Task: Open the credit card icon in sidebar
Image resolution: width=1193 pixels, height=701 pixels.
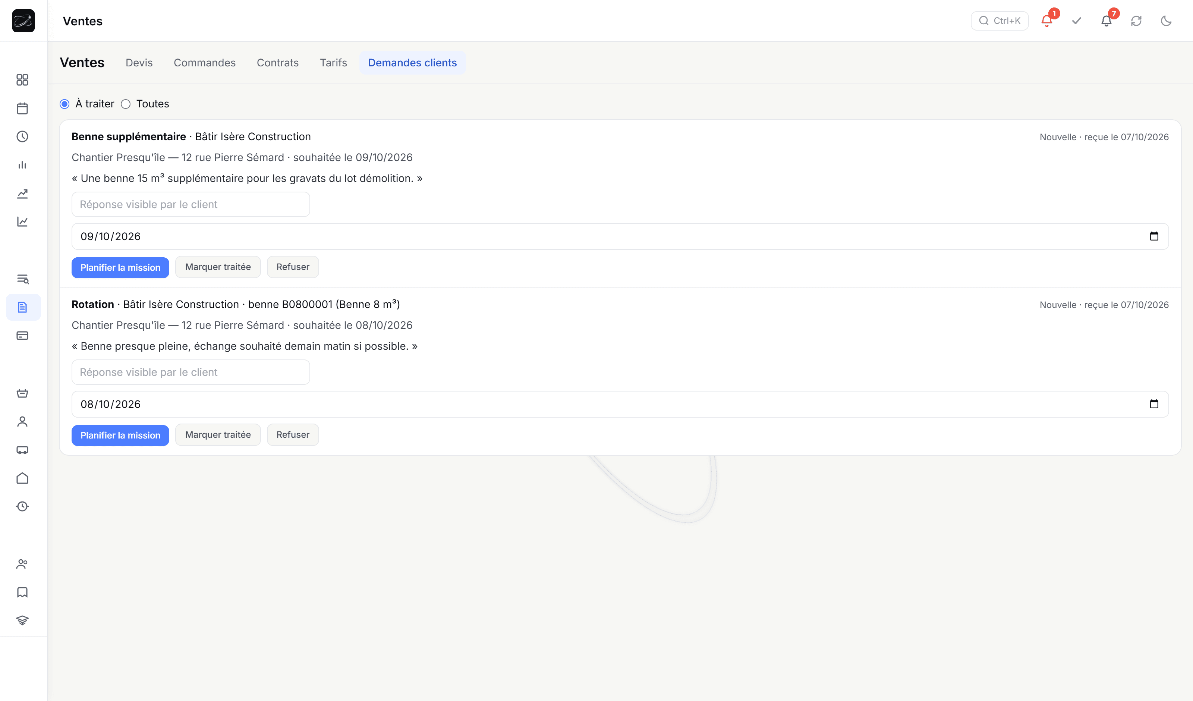Action: (22, 336)
